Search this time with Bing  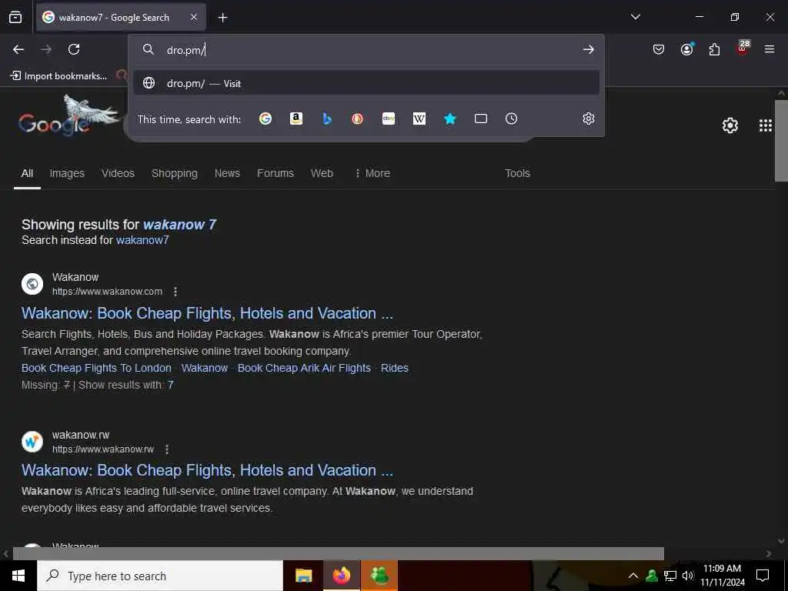click(326, 119)
